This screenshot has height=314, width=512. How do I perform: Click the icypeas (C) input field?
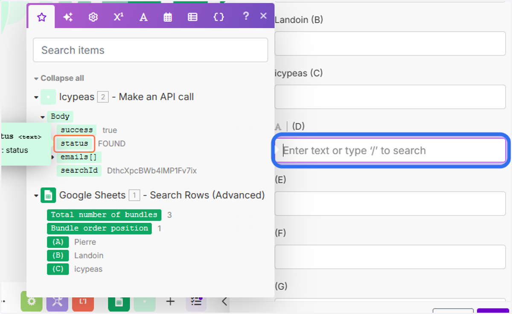point(390,96)
